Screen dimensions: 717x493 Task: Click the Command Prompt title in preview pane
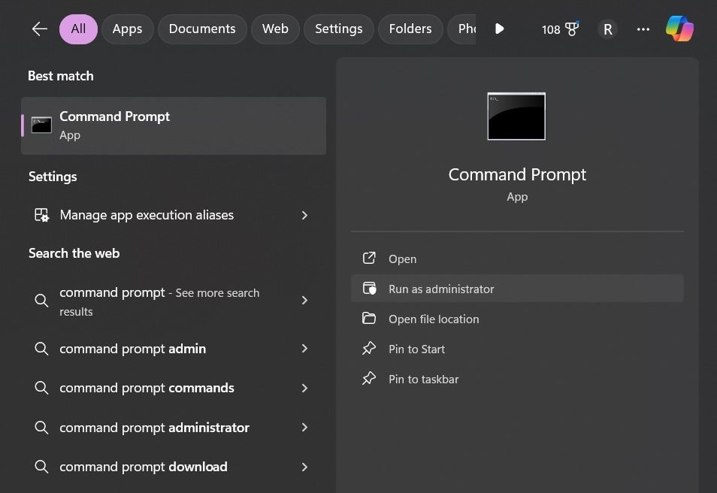(x=517, y=174)
